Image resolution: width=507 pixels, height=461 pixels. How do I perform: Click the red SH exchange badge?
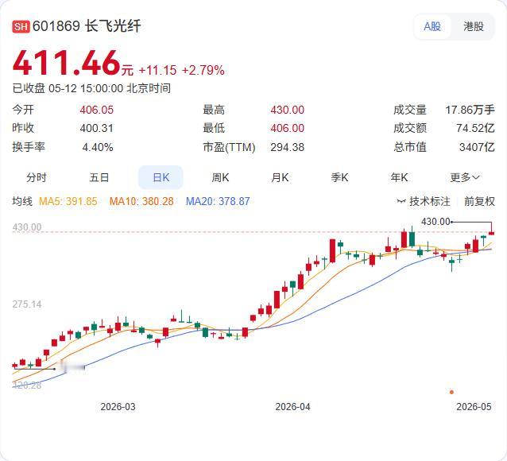tap(21, 26)
